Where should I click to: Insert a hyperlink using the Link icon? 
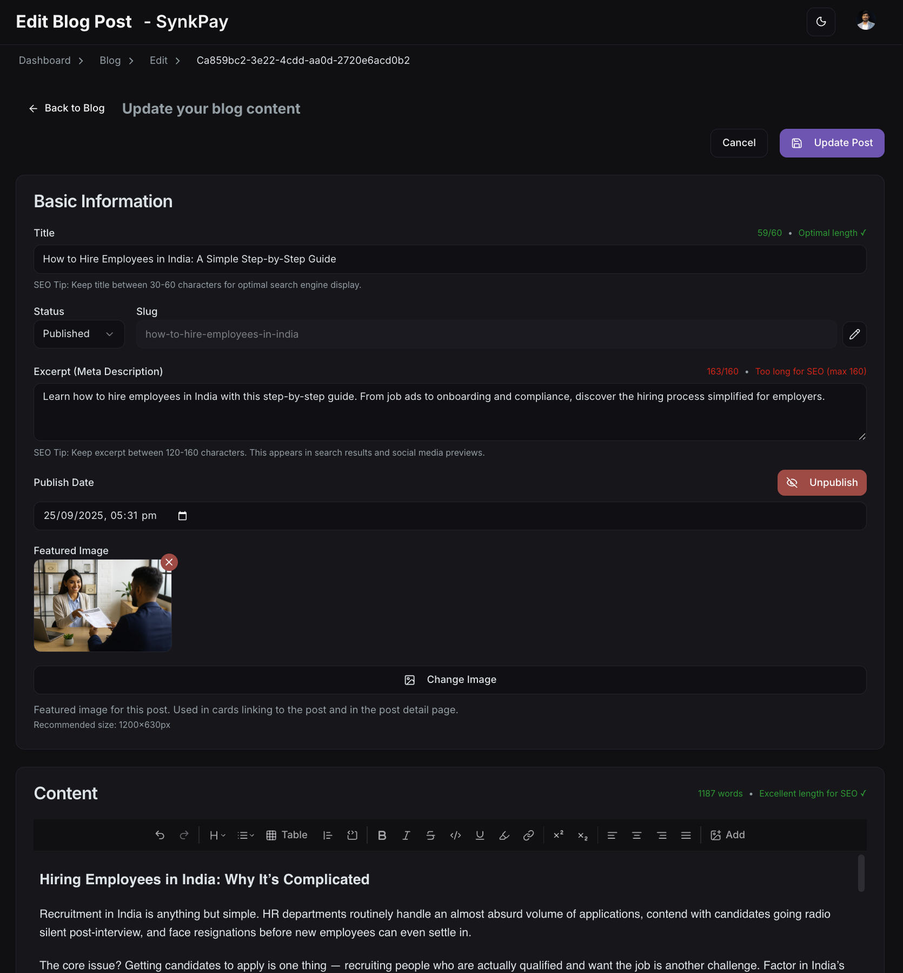click(x=528, y=835)
